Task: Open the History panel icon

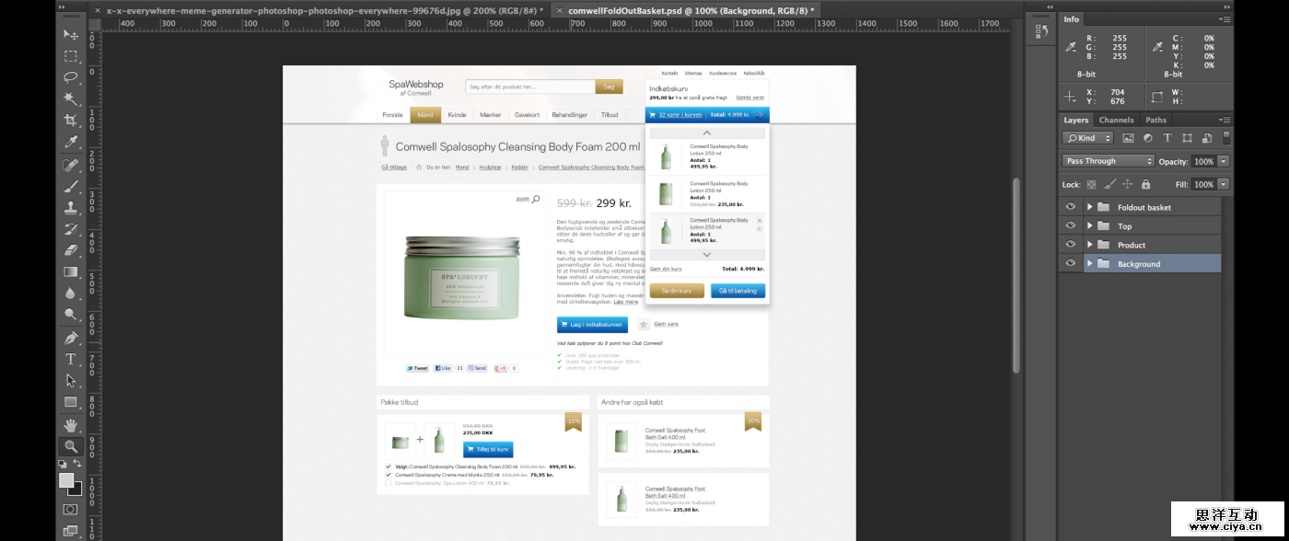Action: (1041, 32)
